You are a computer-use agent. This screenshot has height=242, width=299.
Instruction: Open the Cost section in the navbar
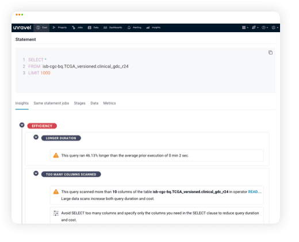point(41,28)
